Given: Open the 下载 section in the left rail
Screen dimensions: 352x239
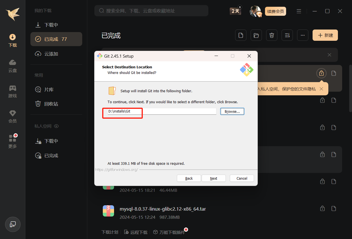Looking at the screenshot, I should tap(12, 40).
